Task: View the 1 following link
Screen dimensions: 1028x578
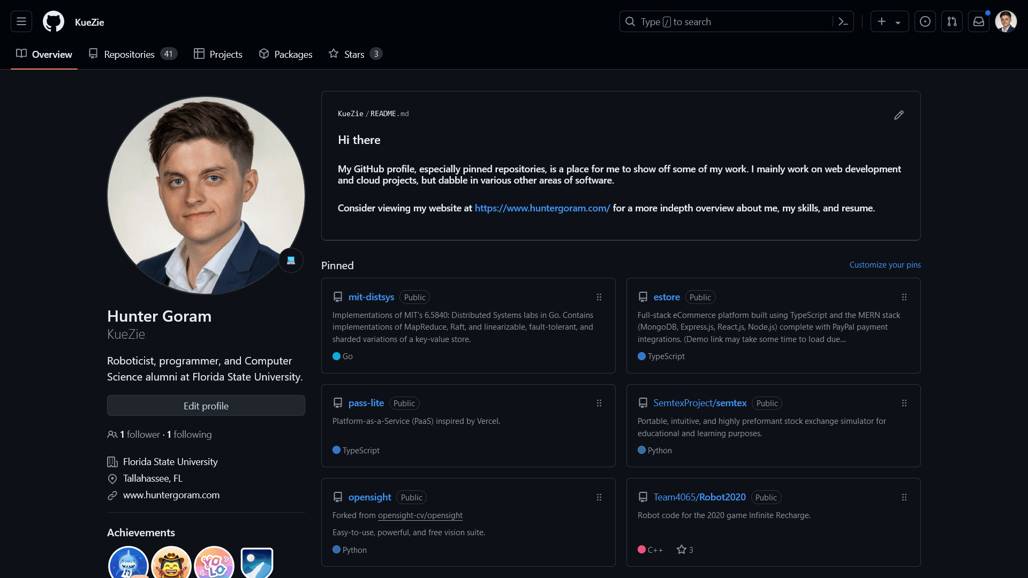Action: coord(190,435)
